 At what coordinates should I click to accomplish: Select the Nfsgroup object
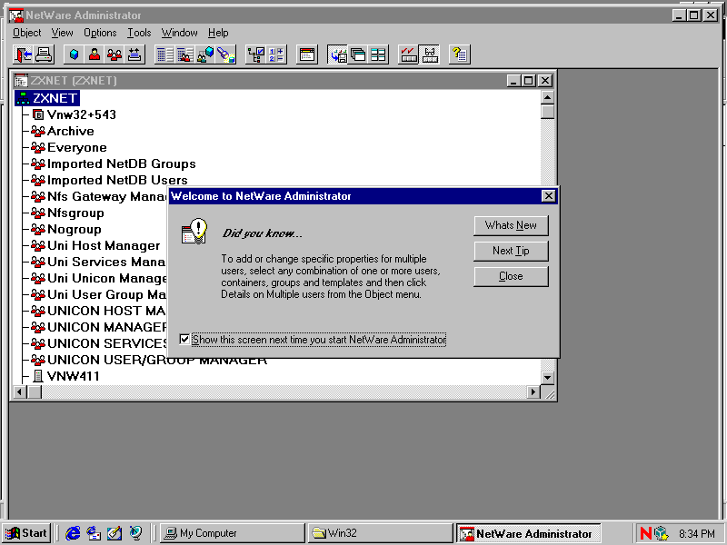[x=67, y=213]
